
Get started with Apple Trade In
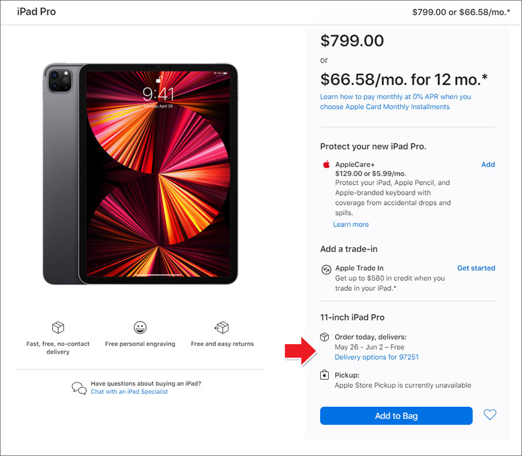click(x=476, y=268)
